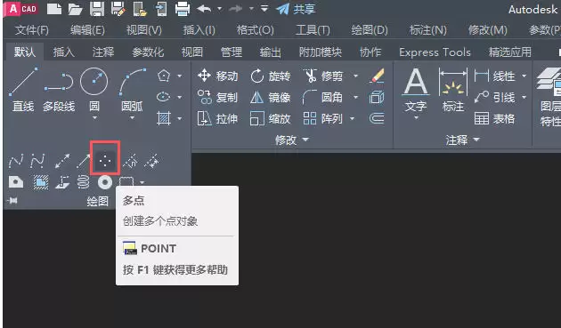
Task: Expand the 注释 panel
Action: pyautogui.click(x=462, y=140)
